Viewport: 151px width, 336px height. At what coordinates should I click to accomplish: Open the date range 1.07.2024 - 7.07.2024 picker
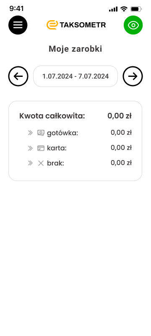click(75, 76)
